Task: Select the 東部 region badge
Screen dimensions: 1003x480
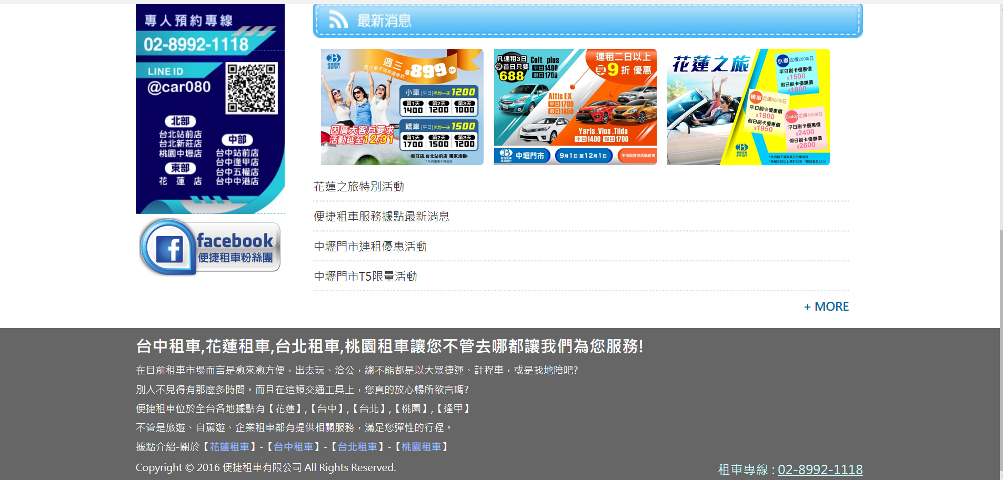Action: tap(181, 168)
